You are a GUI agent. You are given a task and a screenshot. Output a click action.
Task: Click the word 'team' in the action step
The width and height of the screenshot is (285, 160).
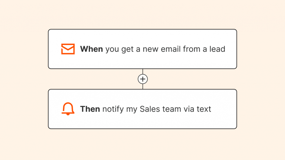(172, 109)
